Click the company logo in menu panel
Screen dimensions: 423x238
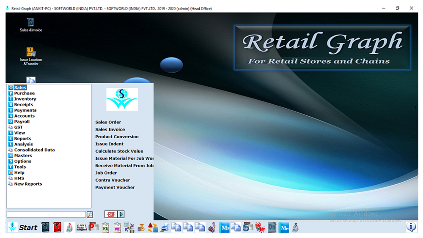pyautogui.click(x=122, y=99)
